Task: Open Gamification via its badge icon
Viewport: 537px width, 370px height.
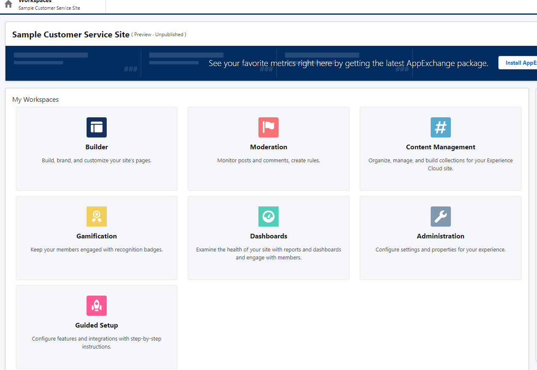Action: click(x=96, y=217)
